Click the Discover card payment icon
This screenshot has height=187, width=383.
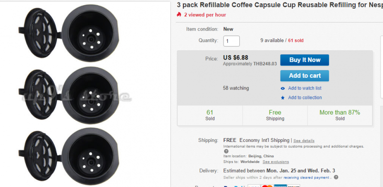293,186
